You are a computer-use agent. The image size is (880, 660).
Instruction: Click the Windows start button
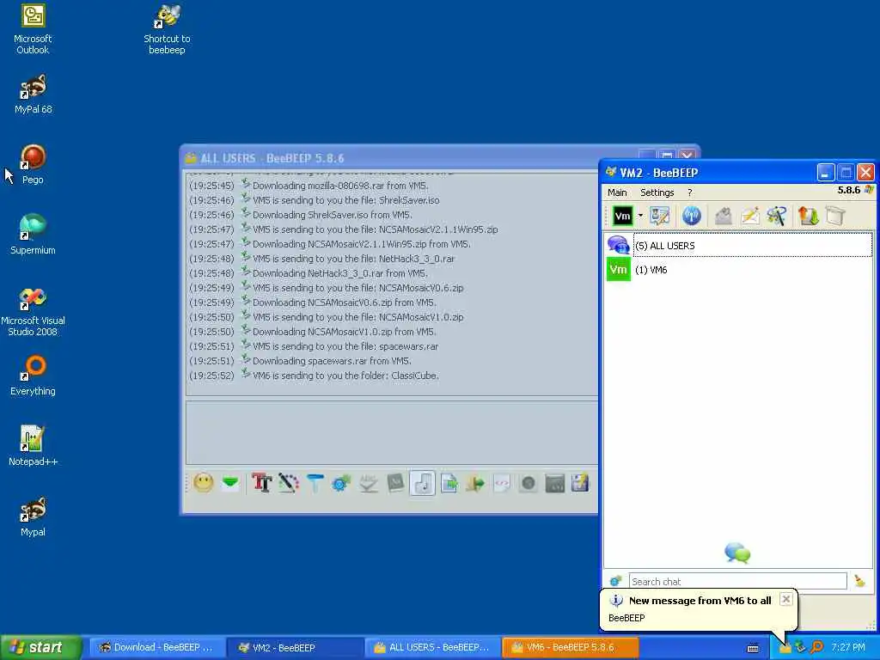coord(40,647)
